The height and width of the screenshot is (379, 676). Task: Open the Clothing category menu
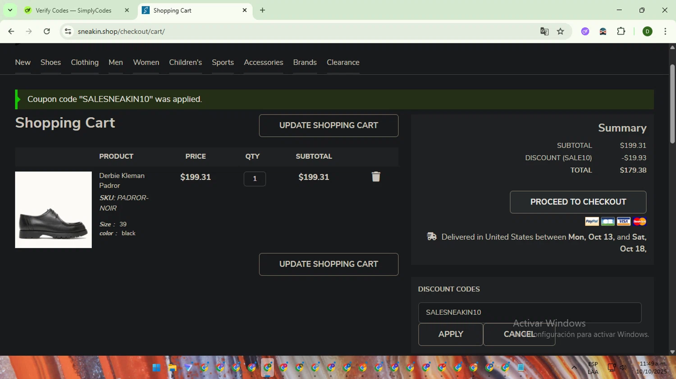85,62
